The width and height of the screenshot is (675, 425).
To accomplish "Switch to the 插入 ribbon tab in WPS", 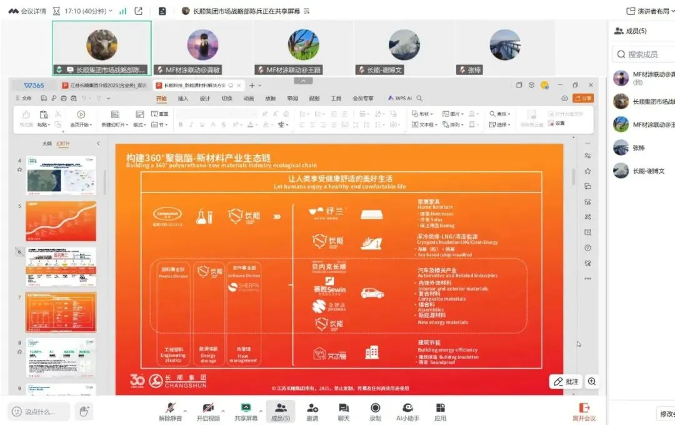I will click(x=183, y=99).
